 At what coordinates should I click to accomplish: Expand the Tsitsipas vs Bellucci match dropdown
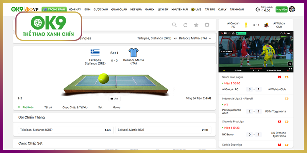pyautogui.click(x=210, y=38)
